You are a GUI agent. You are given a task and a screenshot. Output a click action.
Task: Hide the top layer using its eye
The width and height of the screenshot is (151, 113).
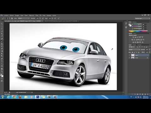point(130,55)
